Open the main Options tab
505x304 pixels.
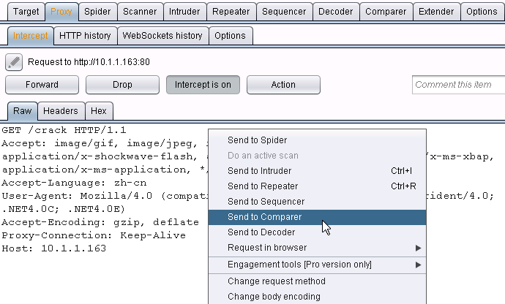[482, 12]
